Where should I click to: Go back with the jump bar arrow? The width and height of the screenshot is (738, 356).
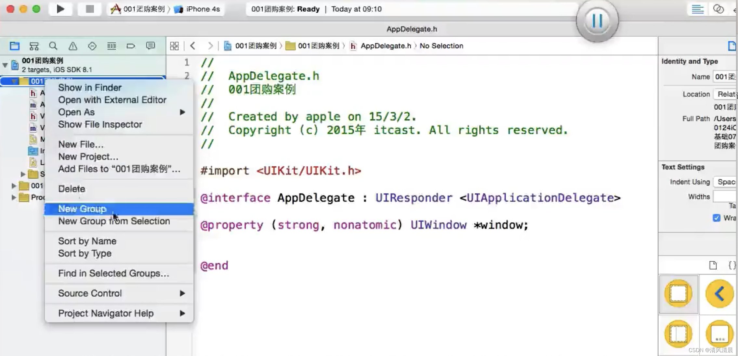tap(193, 46)
